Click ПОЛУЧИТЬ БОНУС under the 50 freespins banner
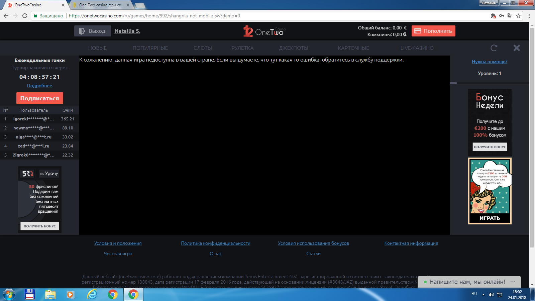Screen dimensions: 535x301 [40, 226]
